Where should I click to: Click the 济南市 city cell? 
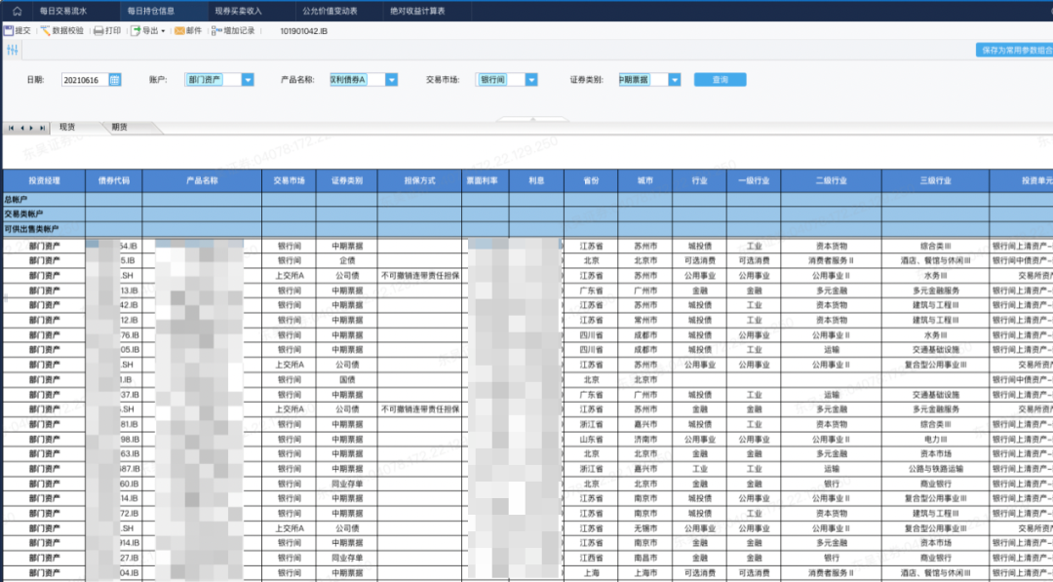point(645,439)
